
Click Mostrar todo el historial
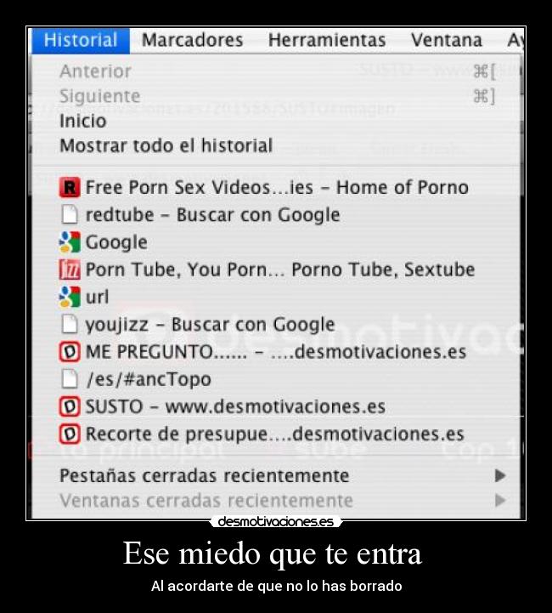click(276, 146)
